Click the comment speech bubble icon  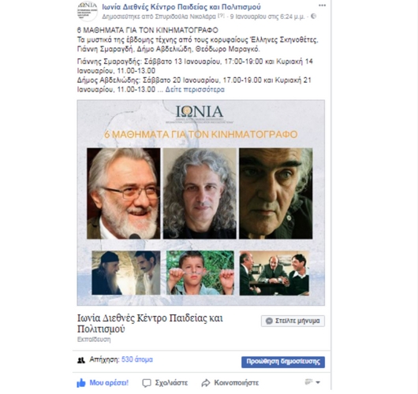tap(147, 383)
